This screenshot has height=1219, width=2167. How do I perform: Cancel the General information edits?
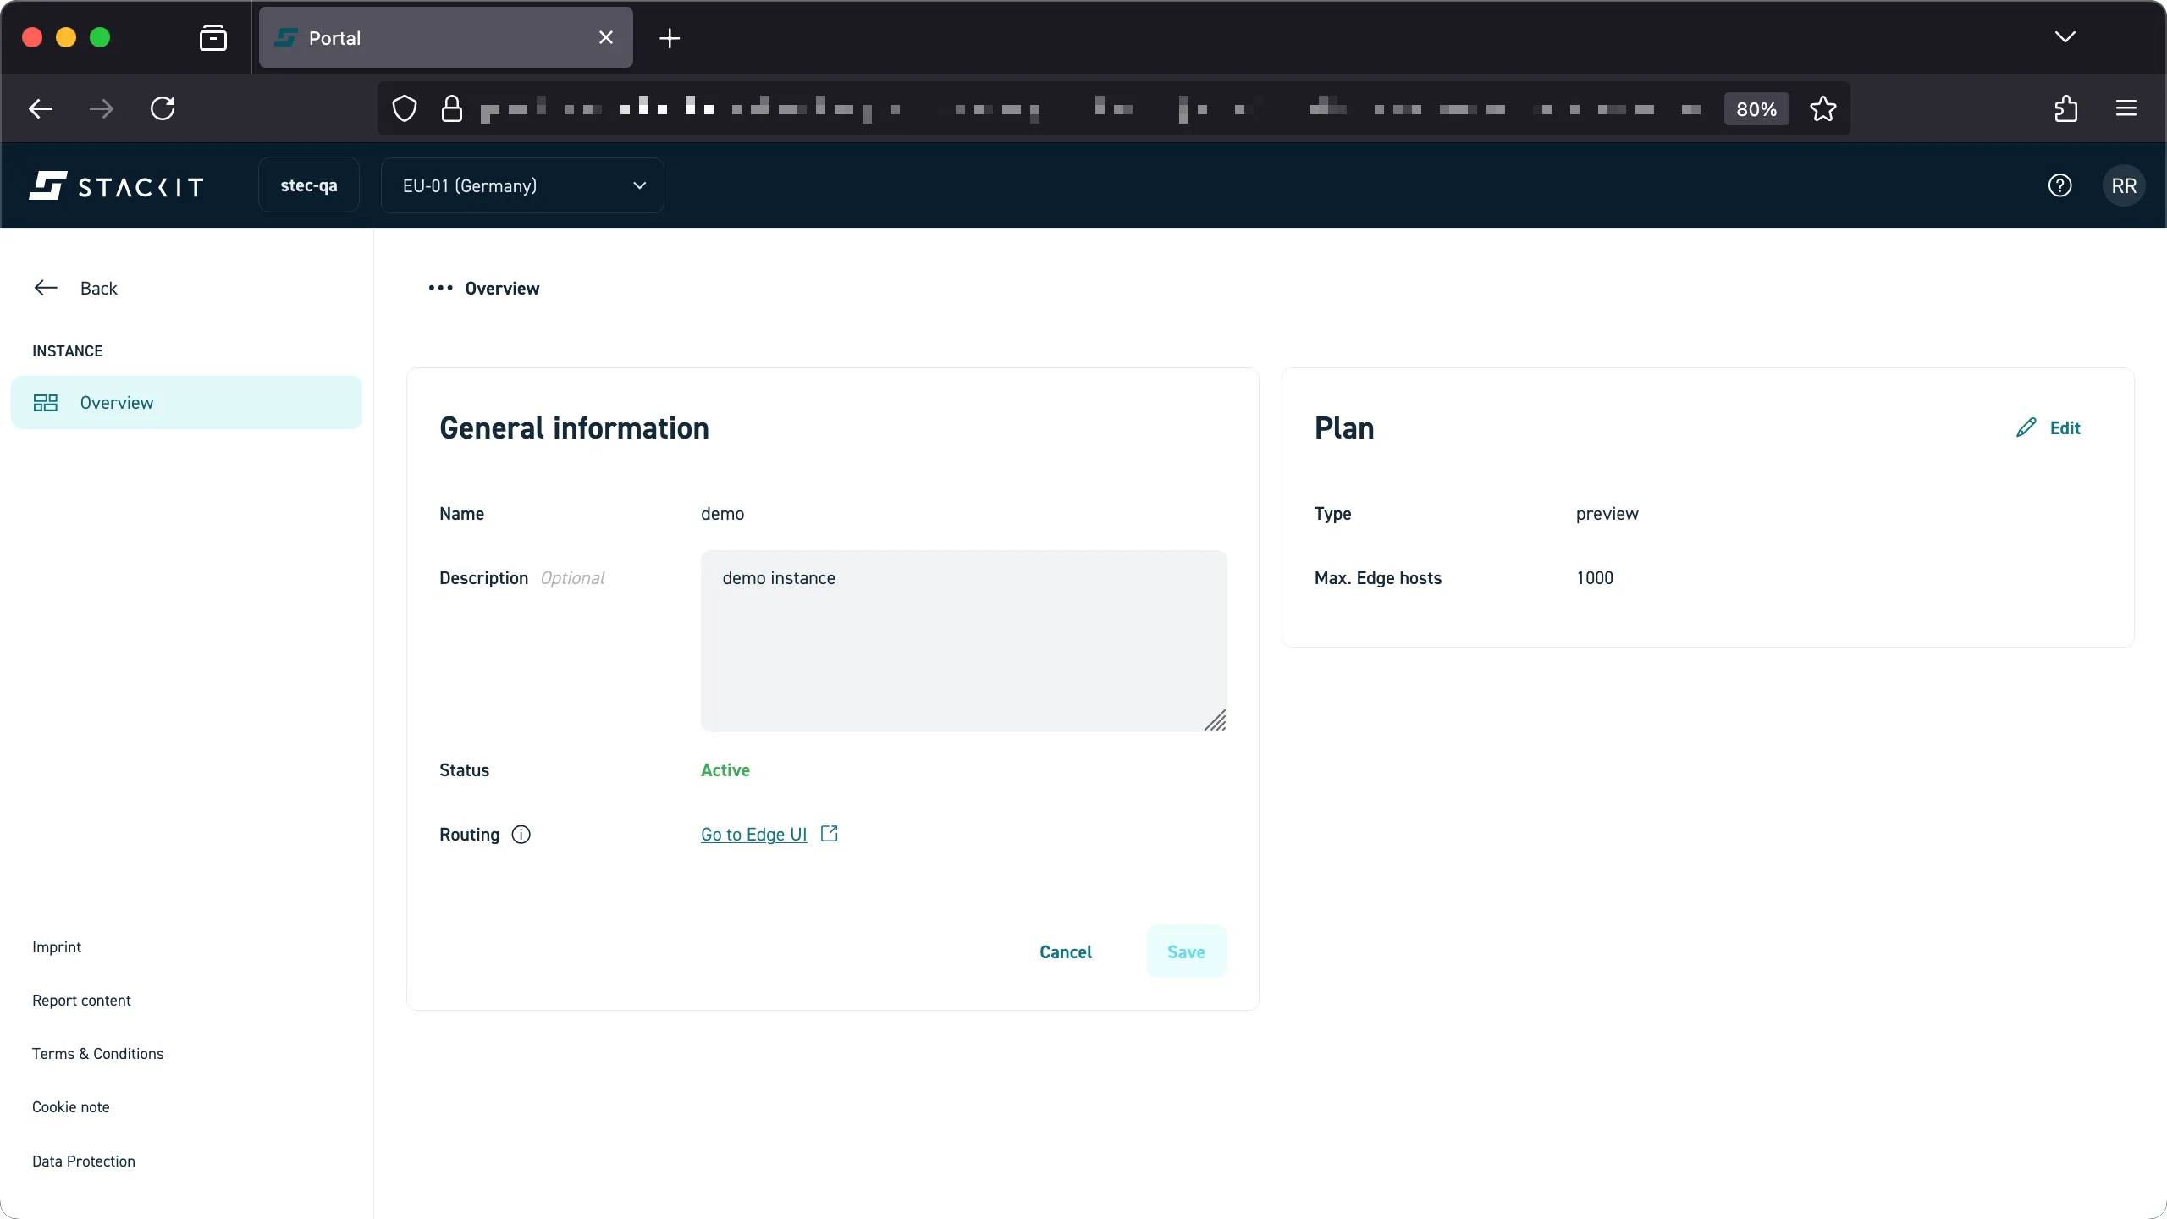[x=1065, y=951]
